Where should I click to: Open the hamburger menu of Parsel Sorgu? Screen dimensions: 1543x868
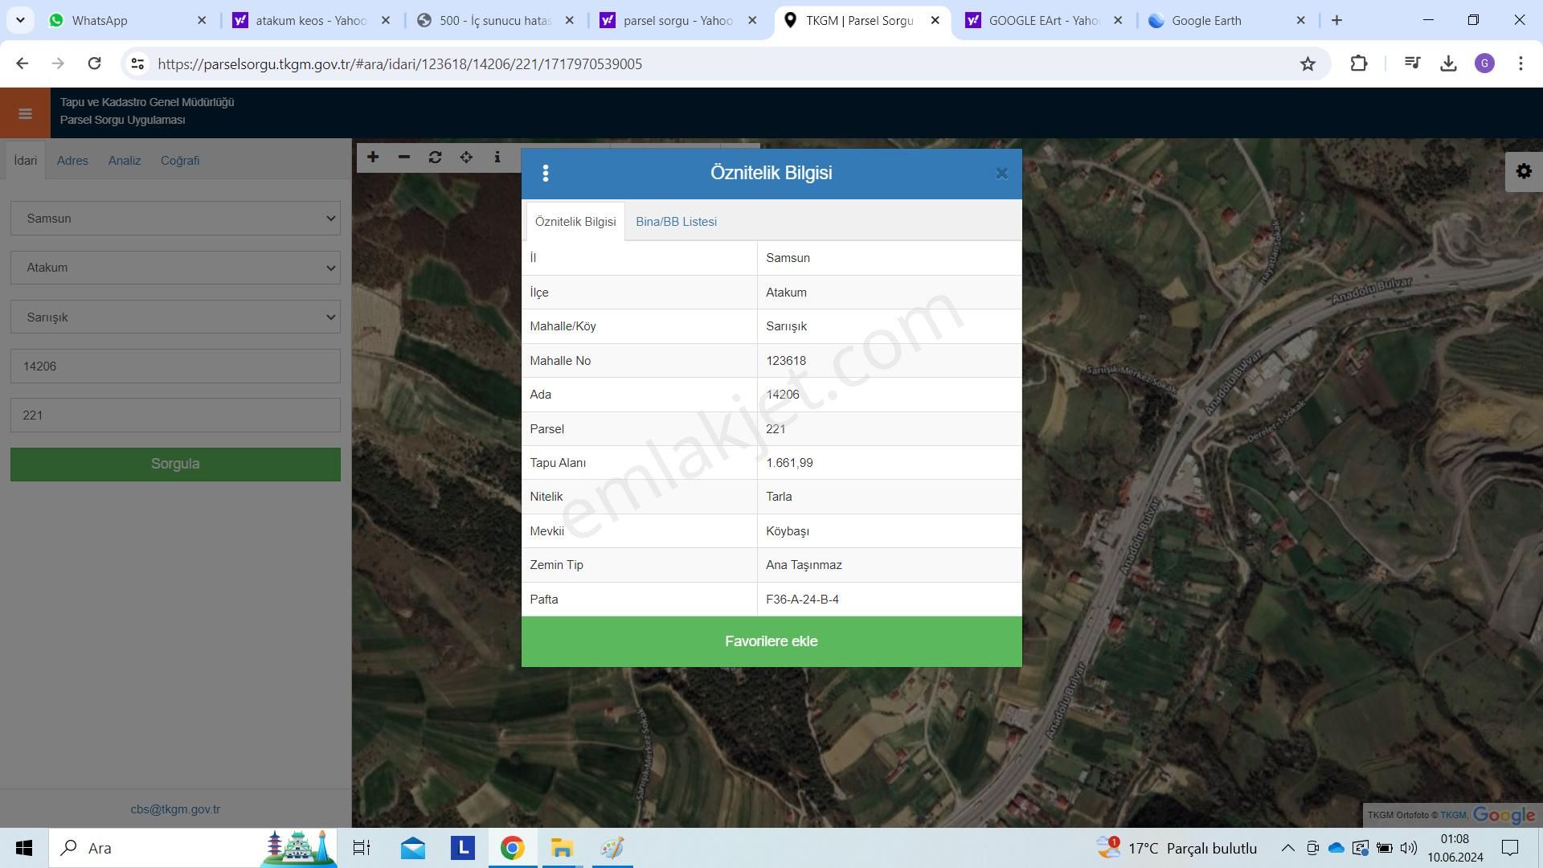24,113
